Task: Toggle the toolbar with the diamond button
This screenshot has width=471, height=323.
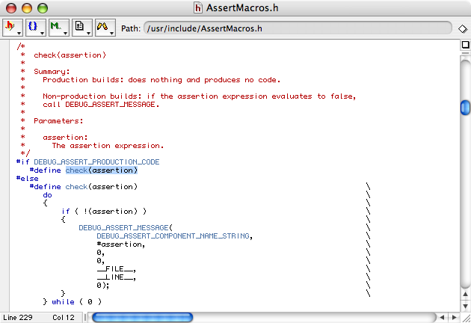Action: tap(463, 29)
